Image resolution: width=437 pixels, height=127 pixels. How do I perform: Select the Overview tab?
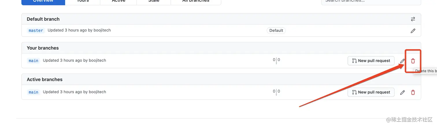click(43, 1)
